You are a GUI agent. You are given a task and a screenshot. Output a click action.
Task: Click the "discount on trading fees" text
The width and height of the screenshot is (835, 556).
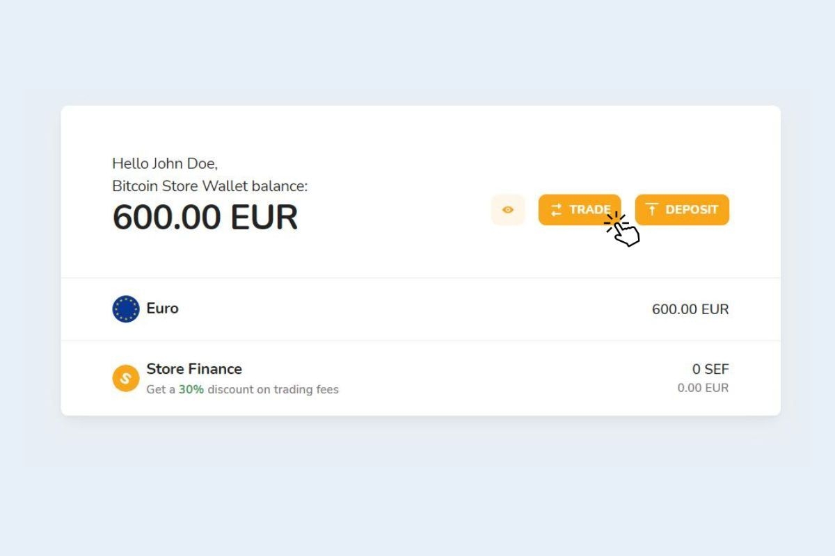[x=273, y=390]
